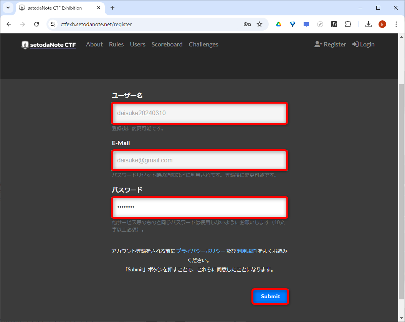Switch to the Scoreboard menu item
This screenshot has width=405, height=322.
click(x=167, y=45)
